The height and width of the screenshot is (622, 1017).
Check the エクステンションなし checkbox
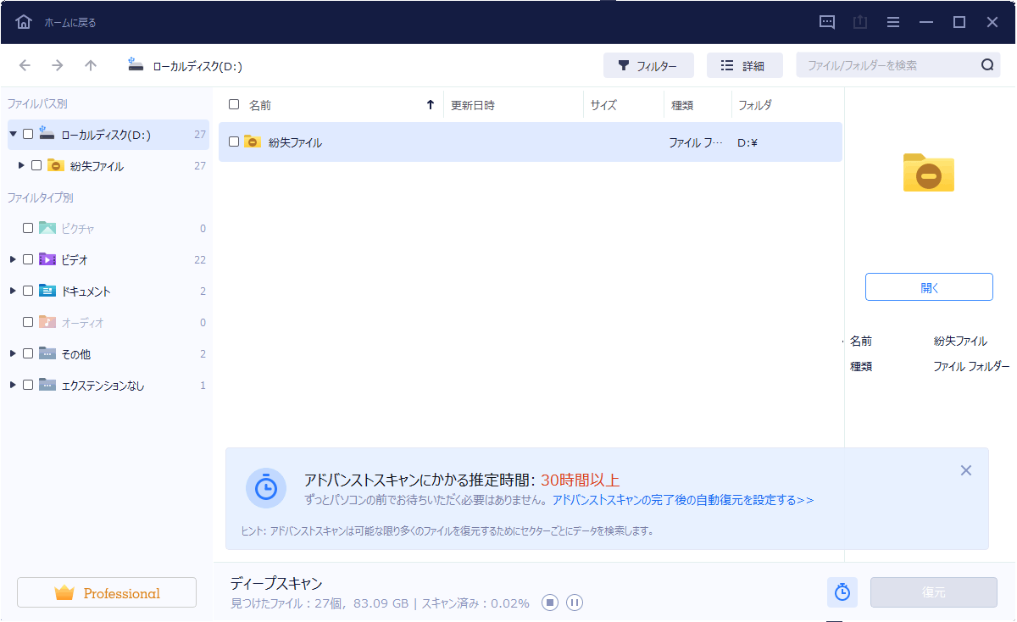pos(28,385)
